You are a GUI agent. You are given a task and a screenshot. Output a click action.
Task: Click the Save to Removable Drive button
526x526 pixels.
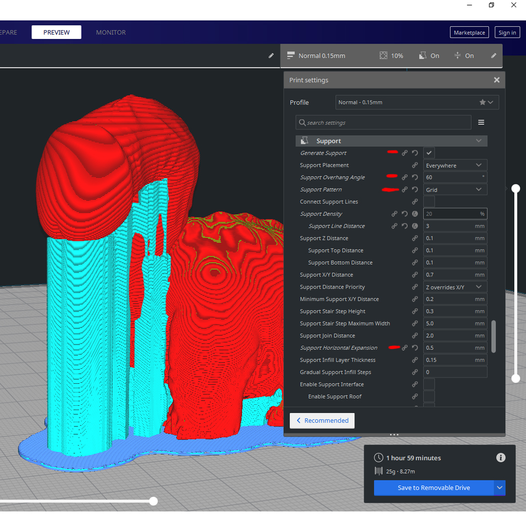coord(434,487)
